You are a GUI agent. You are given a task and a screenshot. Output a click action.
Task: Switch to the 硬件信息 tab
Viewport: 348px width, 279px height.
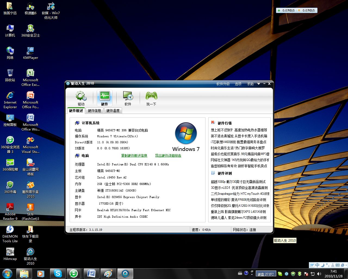tap(95, 111)
